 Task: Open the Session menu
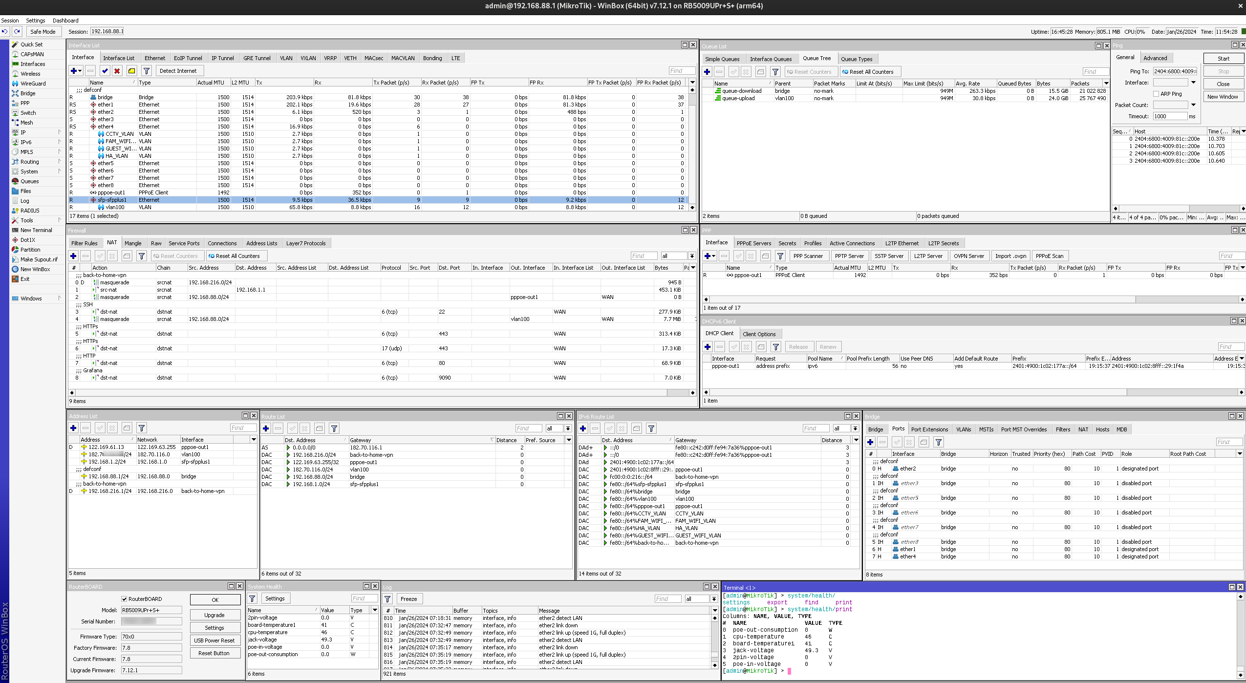[x=10, y=21]
